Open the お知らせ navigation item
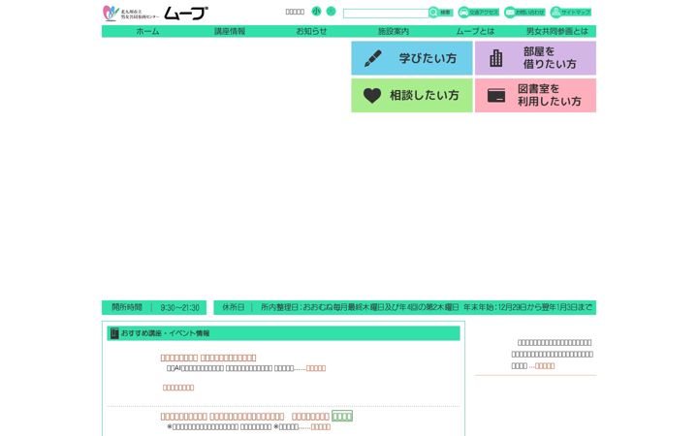 (311, 31)
